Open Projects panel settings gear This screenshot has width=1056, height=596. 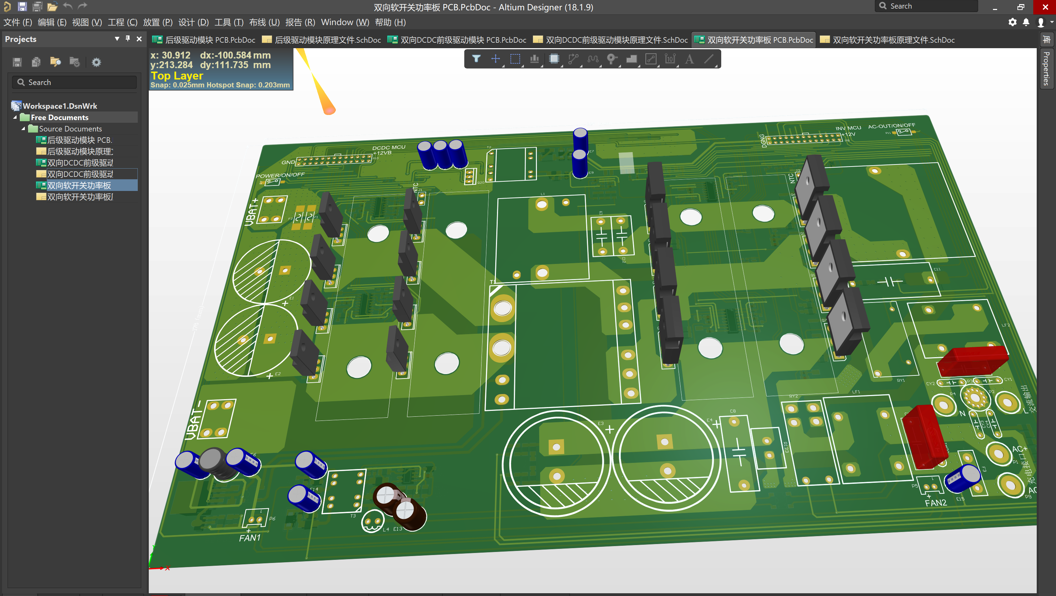click(96, 62)
